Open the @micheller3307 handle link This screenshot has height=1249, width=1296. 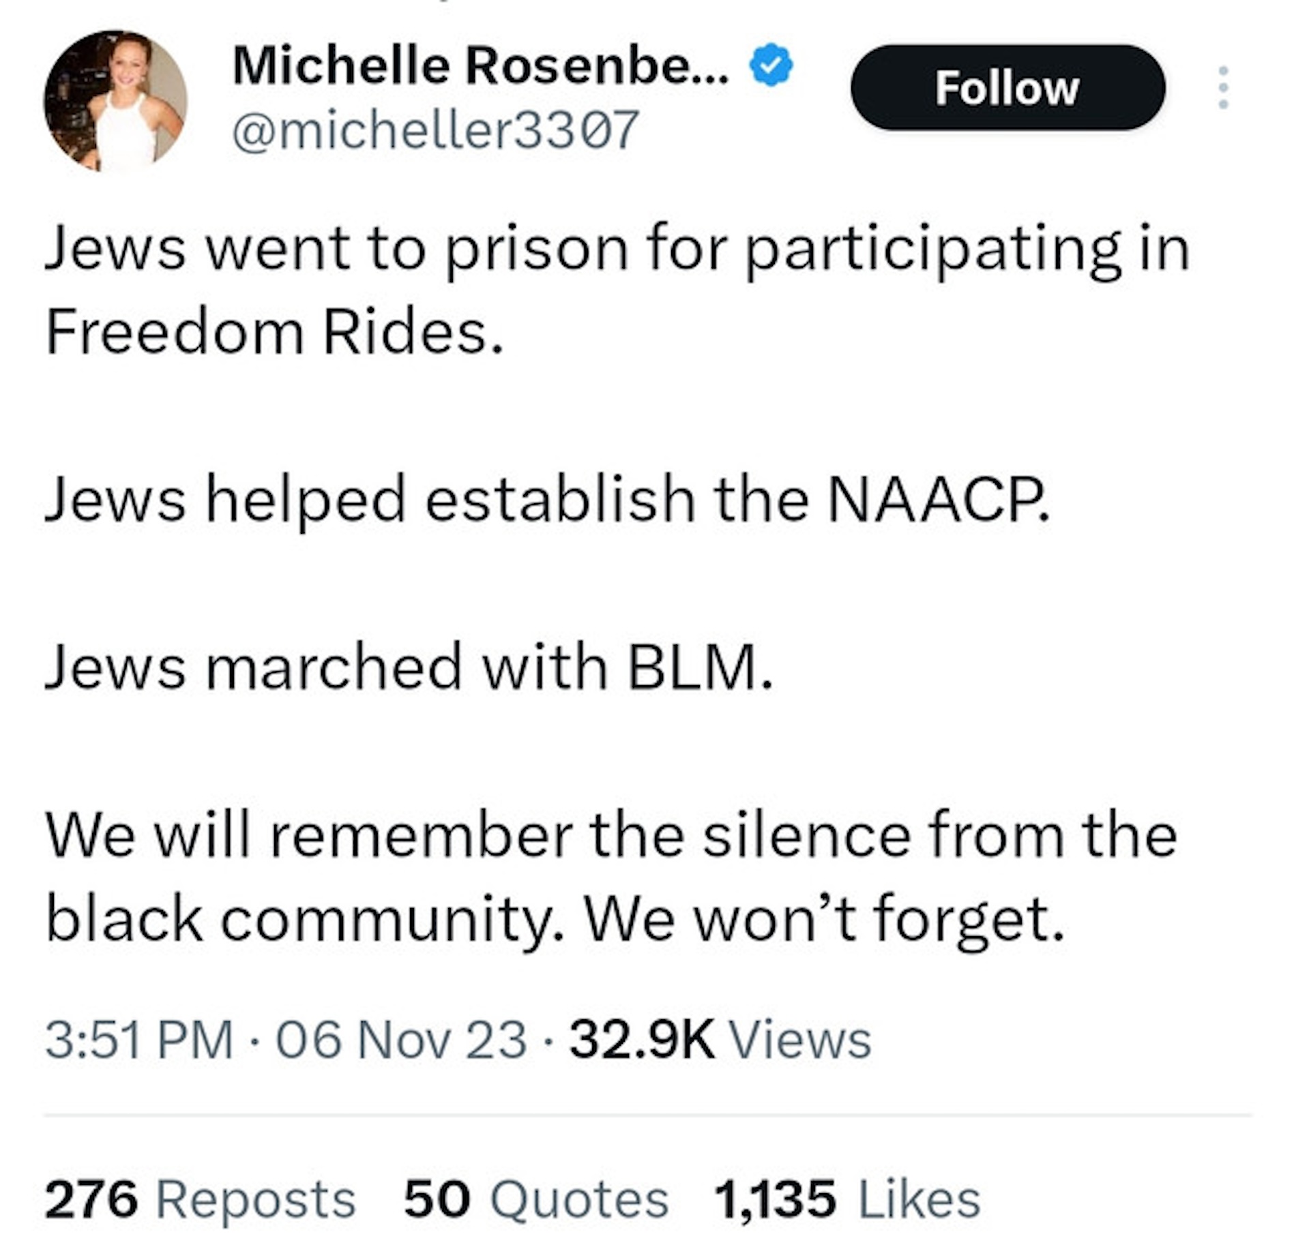pos(435,131)
